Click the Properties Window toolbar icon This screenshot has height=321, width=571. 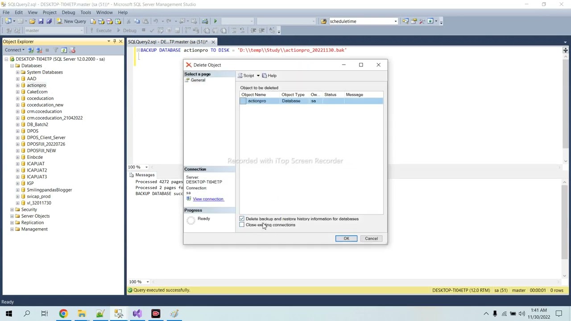coord(414,21)
